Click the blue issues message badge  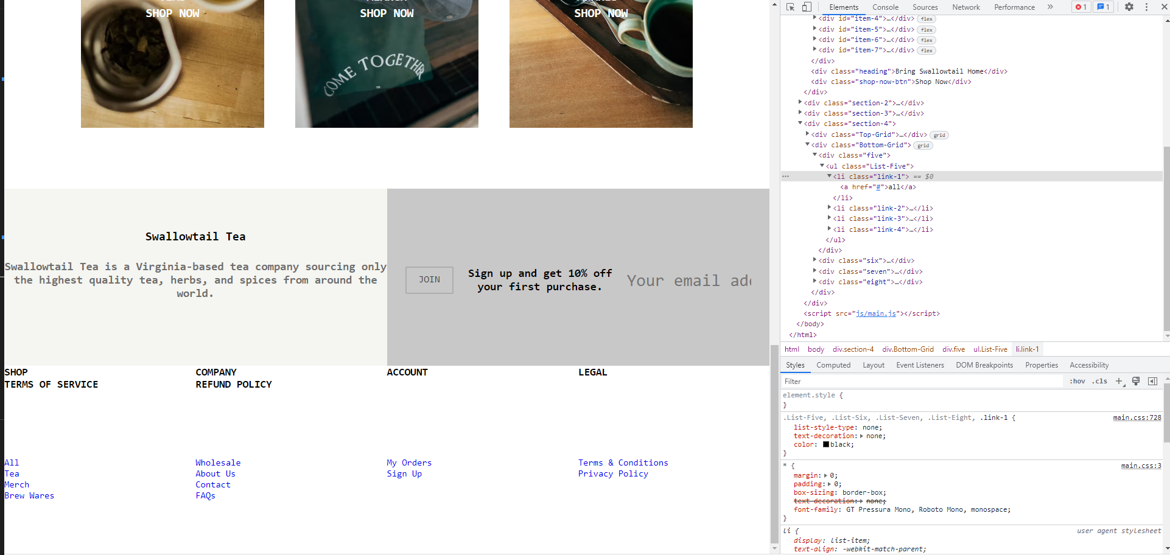pos(1103,7)
